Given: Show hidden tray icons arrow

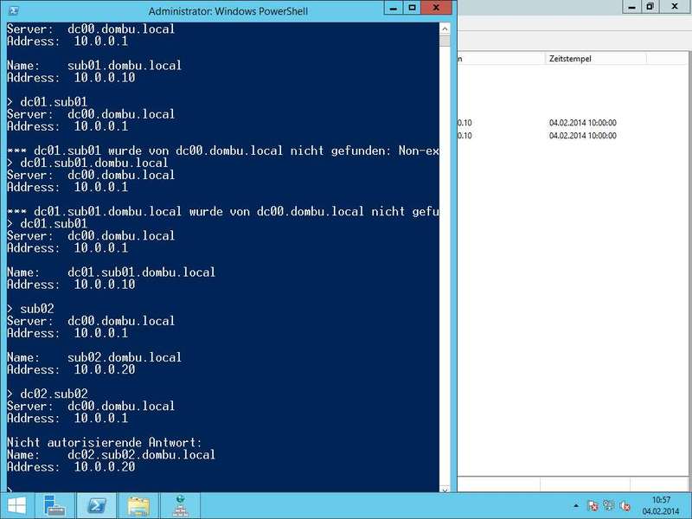Looking at the screenshot, I should [576, 506].
